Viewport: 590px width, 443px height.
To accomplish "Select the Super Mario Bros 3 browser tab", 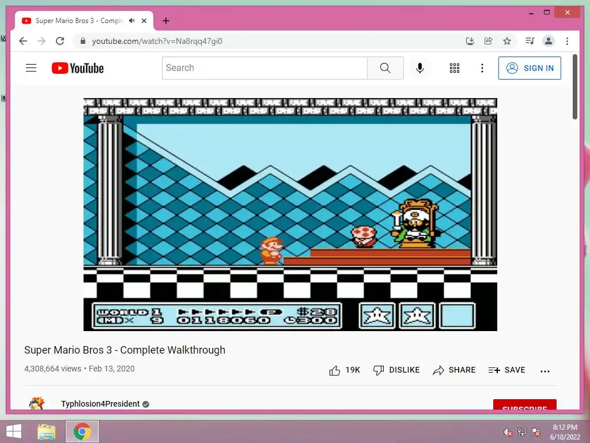I will pos(79,21).
